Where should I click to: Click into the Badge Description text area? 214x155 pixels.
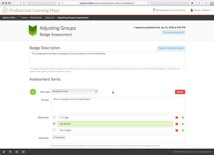pos(107,59)
